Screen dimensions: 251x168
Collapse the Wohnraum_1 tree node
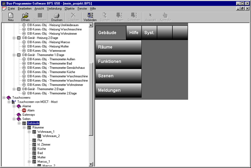point(29,132)
